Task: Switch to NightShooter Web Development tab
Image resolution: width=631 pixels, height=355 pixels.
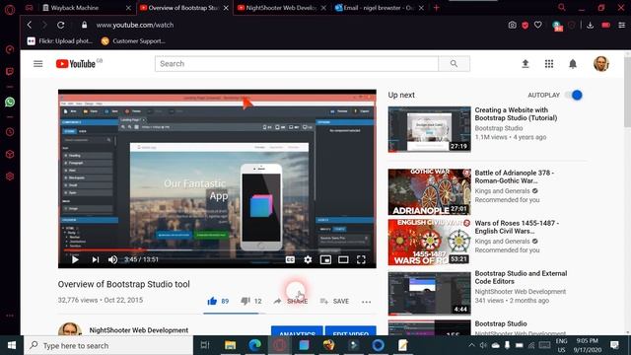Action: point(281,8)
